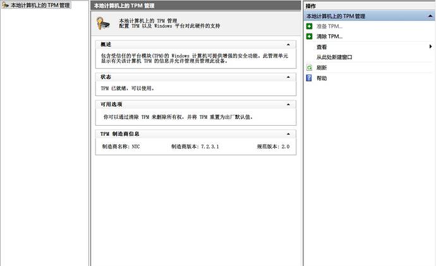Click the TPM key and chip icon

point(102,23)
